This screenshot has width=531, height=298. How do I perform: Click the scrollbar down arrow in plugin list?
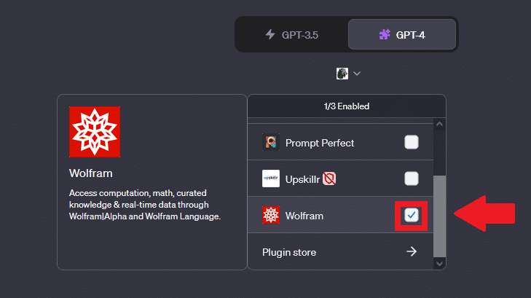click(x=439, y=264)
